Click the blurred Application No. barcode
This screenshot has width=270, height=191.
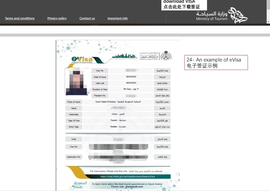point(118,157)
